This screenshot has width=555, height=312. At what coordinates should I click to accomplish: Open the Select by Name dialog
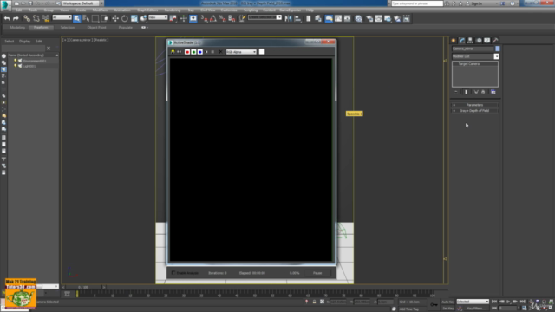86,18
